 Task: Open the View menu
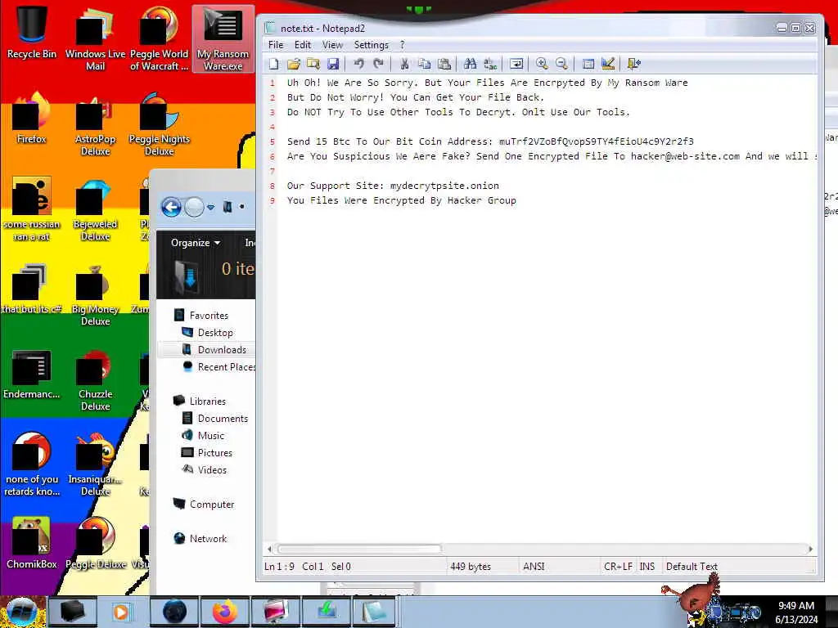[332, 45]
